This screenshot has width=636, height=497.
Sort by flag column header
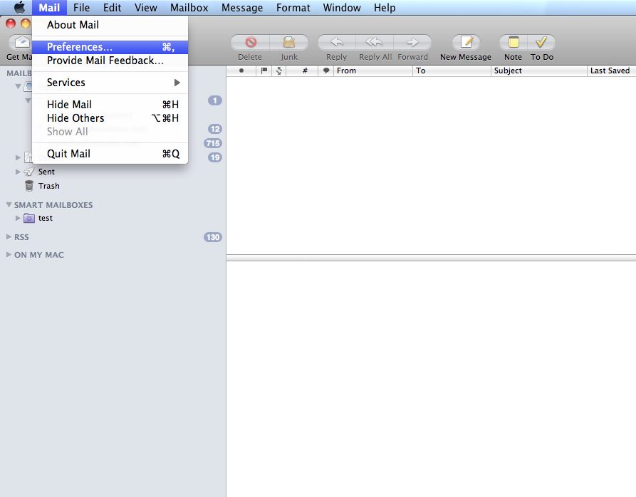coord(264,70)
